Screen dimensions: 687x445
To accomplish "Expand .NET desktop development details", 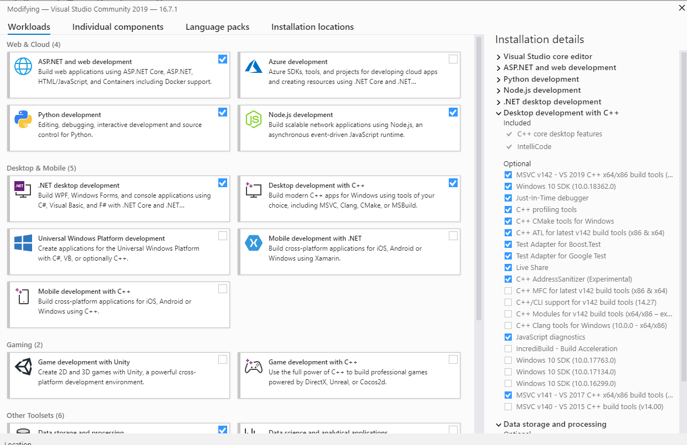I will tap(499, 102).
